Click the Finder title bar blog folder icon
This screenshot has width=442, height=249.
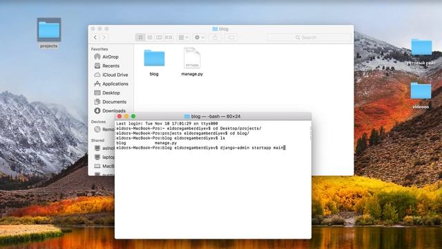pyautogui.click(x=215, y=29)
